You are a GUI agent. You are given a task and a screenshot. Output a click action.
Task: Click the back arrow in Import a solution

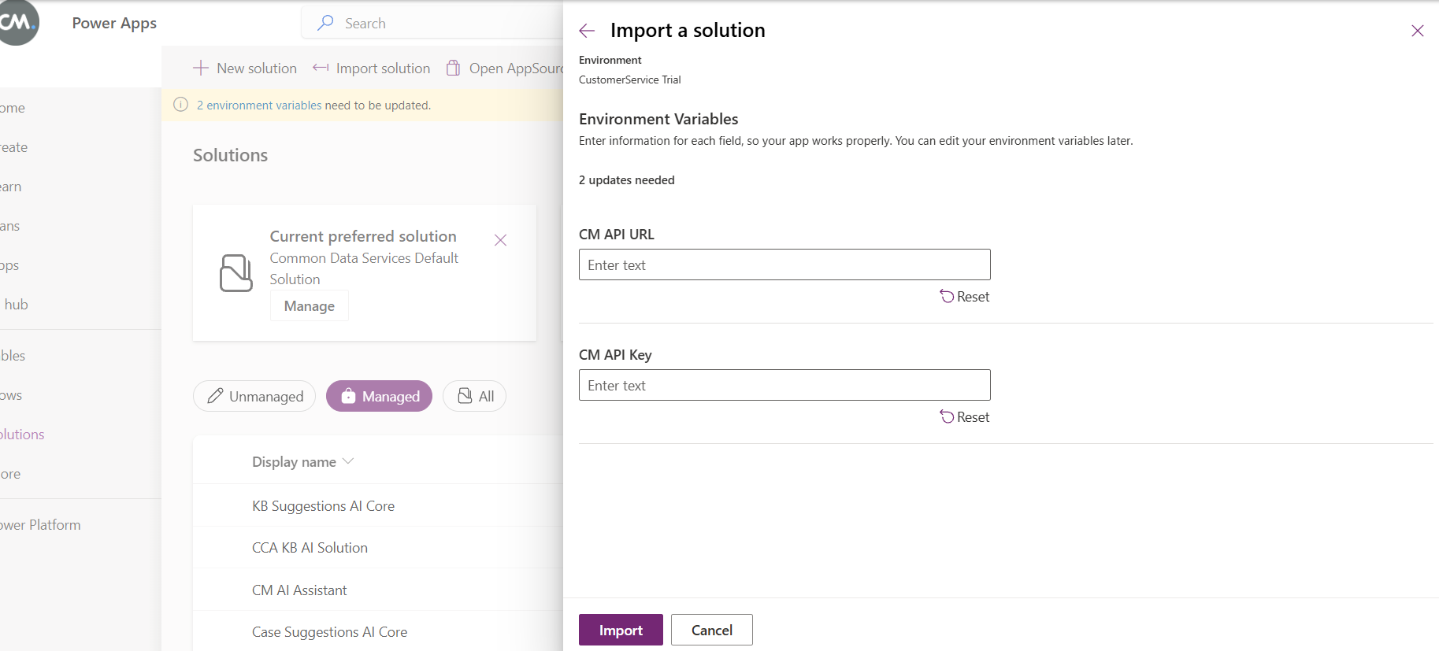[587, 31]
